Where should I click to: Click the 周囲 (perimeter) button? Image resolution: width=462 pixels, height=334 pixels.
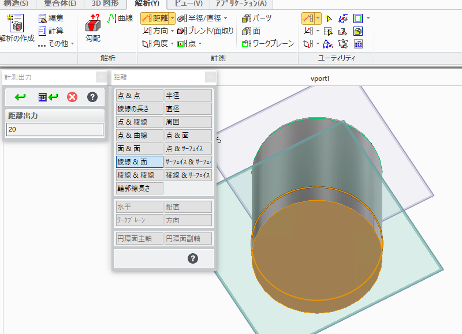(x=188, y=122)
